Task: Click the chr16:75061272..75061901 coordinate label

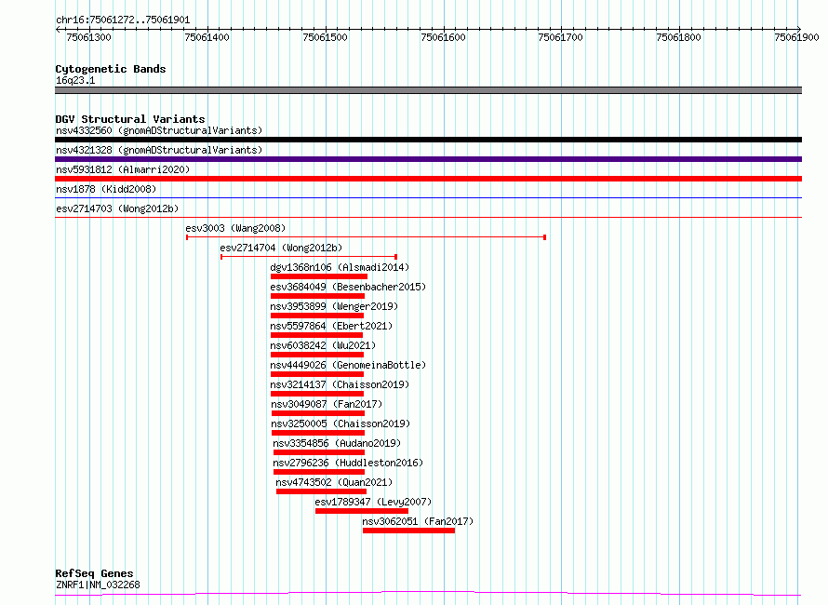Action: click(123, 20)
